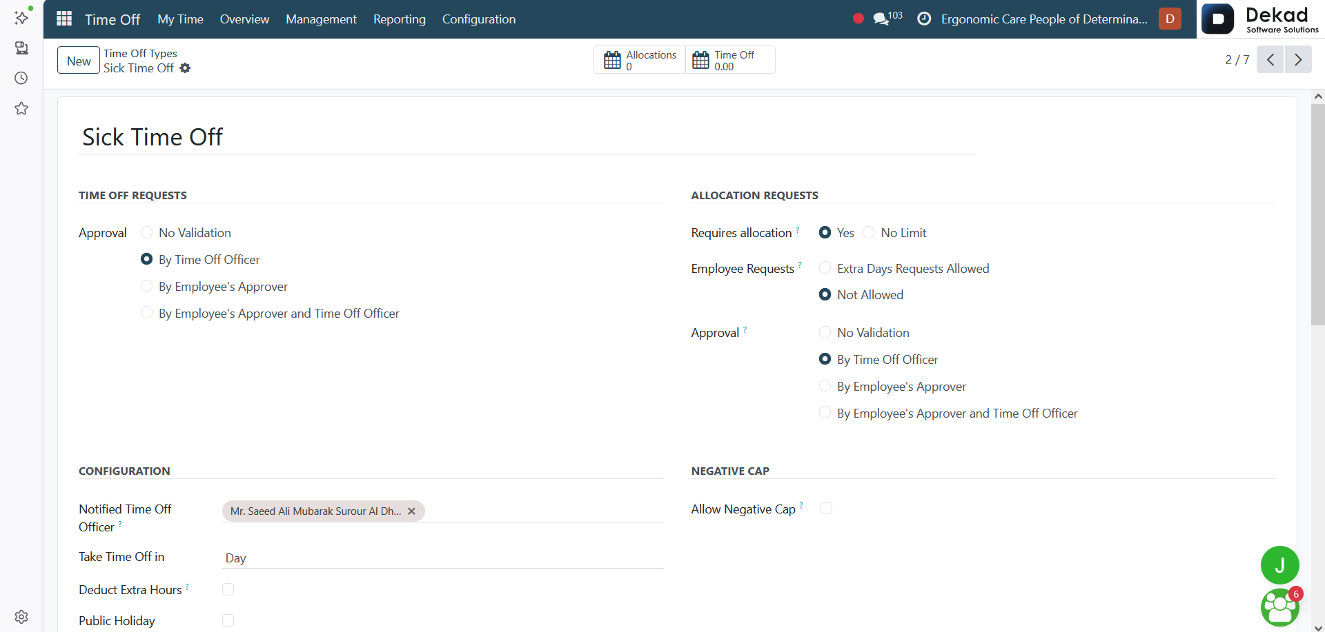Click the Dekad Software Solutions logo
This screenshot has height=632, width=1325.
1261,19
